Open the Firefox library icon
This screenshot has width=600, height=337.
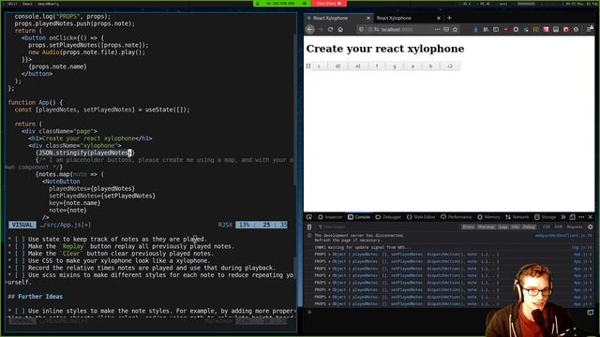click(486, 29)
